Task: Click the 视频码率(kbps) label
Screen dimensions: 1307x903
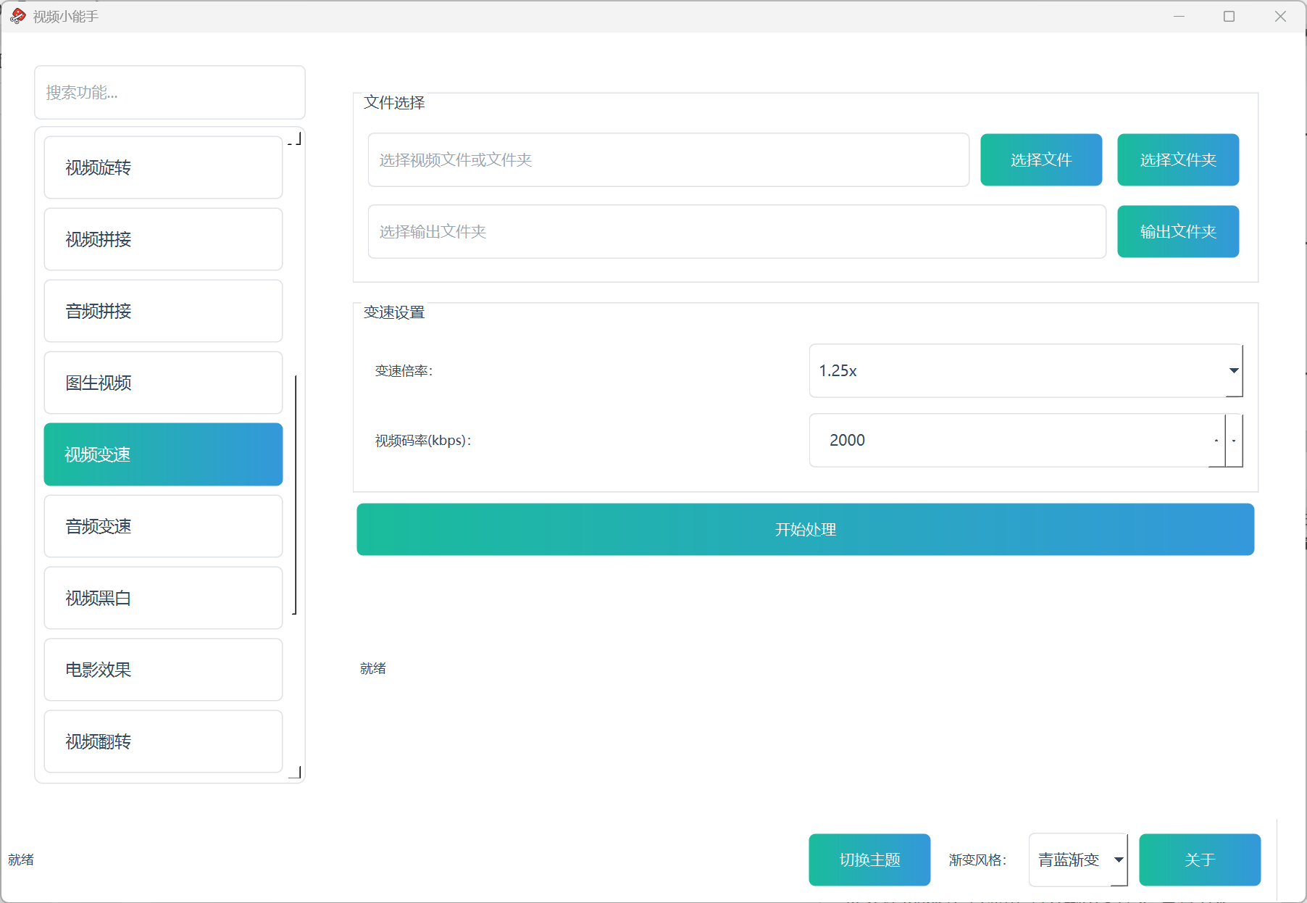Action: coord(423,440)
